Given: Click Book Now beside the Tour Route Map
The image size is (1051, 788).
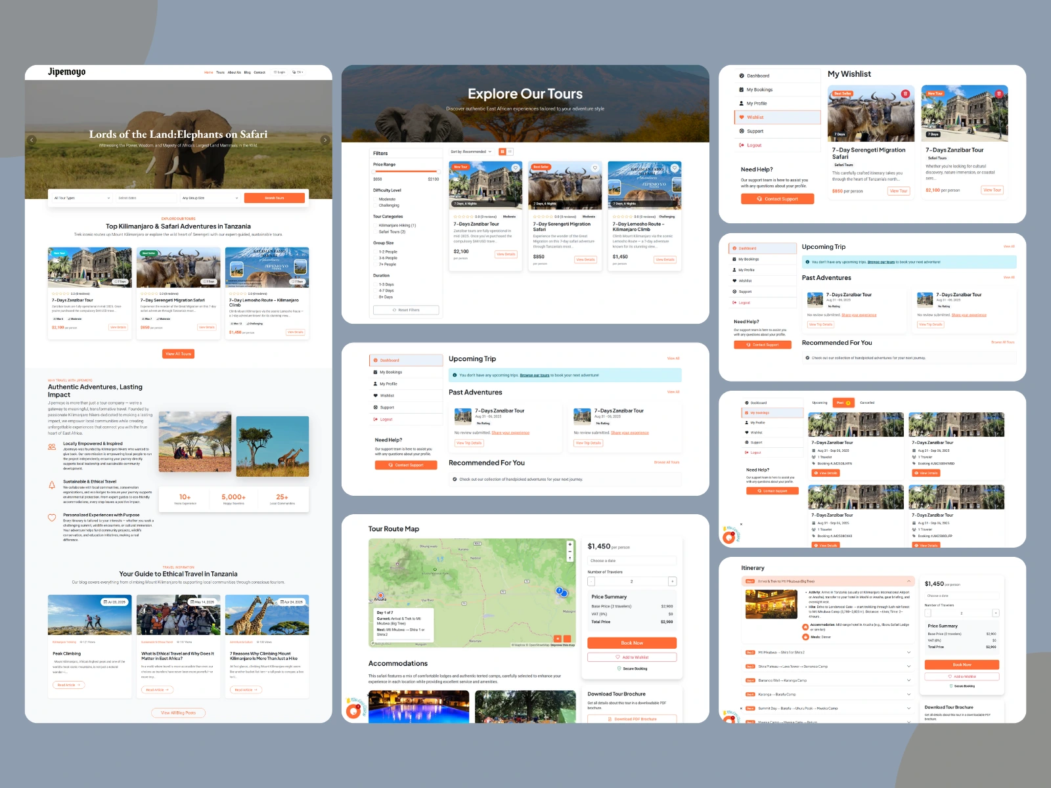Looking at the screenshot, I should coord(631,643).
